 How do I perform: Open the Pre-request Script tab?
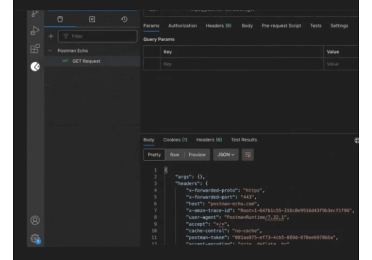pos(281,26)
